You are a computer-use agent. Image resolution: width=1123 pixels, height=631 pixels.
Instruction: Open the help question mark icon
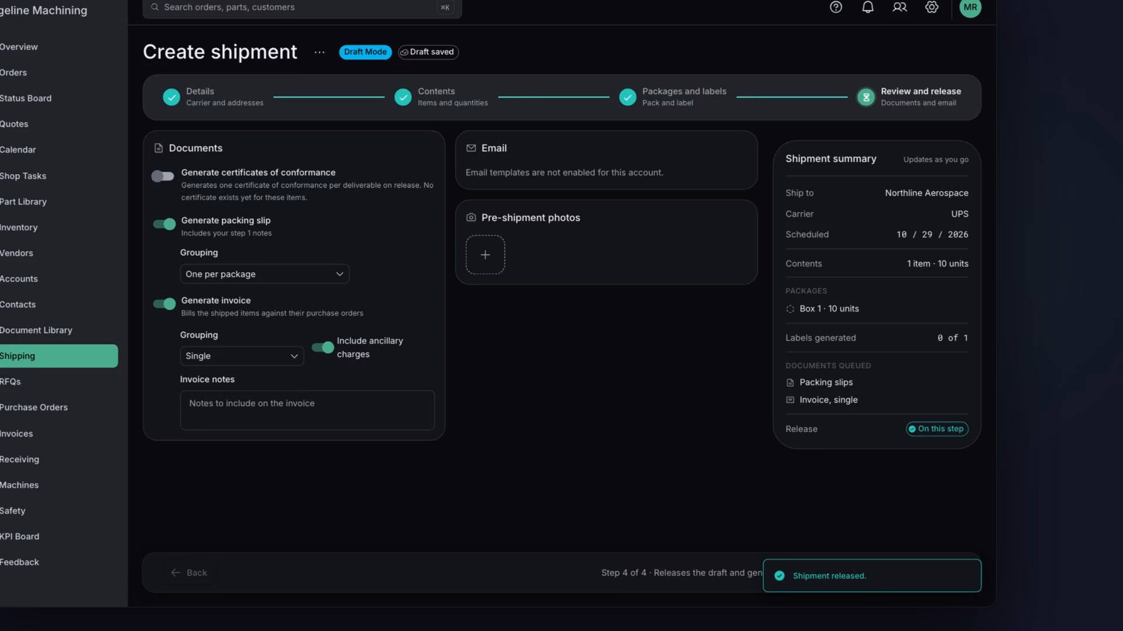click(836, 7)
